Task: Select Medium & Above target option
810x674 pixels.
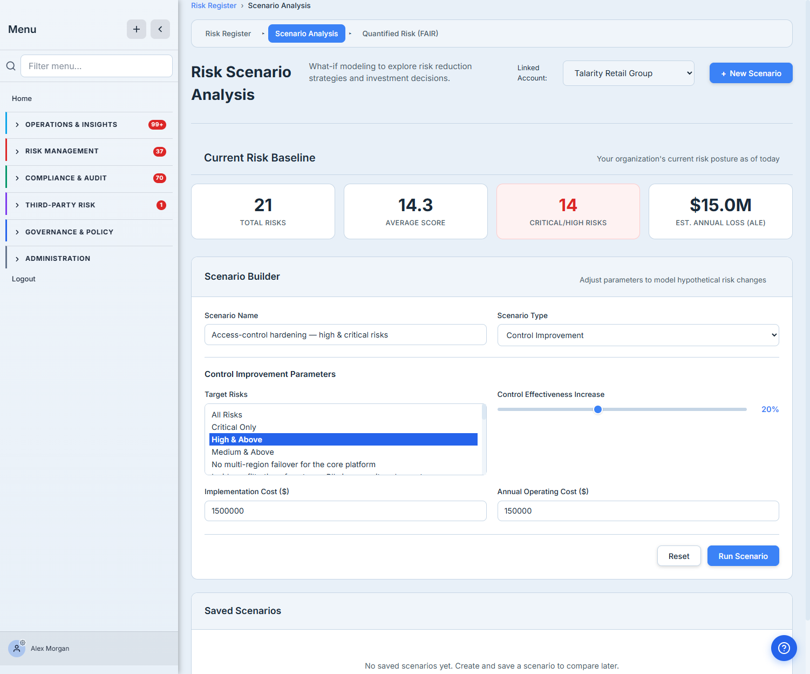Action: click(343, 452)
